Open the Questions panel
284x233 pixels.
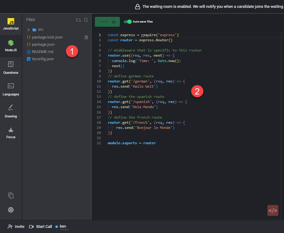11,67
